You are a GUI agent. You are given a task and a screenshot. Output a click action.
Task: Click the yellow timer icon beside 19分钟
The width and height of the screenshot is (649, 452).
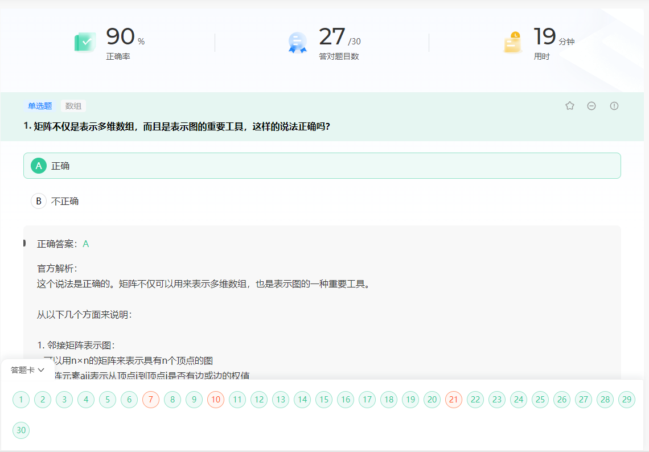point(512,41)
